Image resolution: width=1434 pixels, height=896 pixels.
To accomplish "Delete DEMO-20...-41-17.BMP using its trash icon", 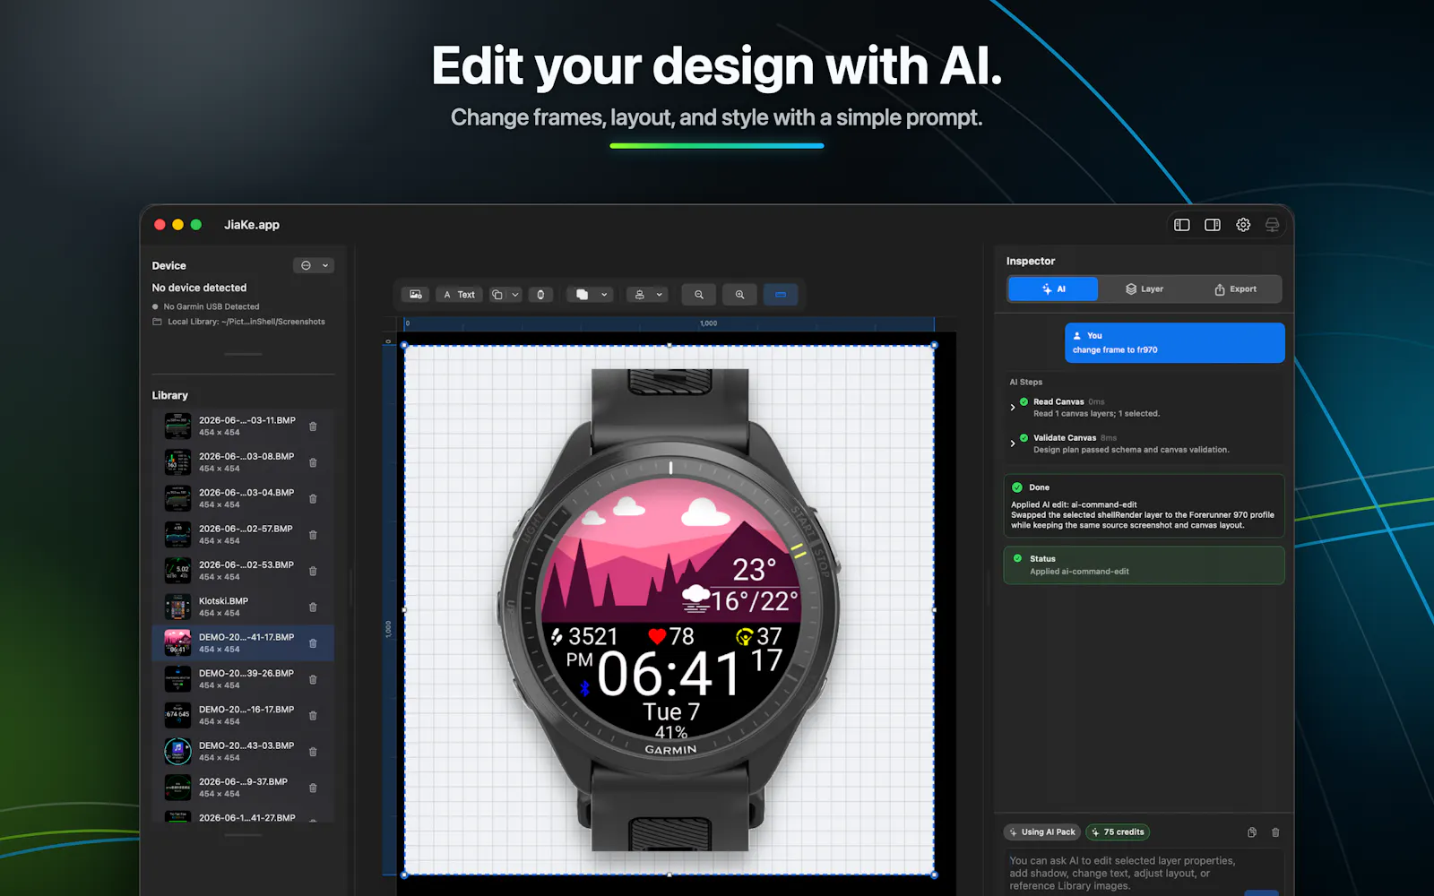I will click(x=313, y=643).
